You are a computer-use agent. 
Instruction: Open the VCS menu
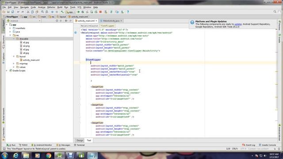coord(79,7)
